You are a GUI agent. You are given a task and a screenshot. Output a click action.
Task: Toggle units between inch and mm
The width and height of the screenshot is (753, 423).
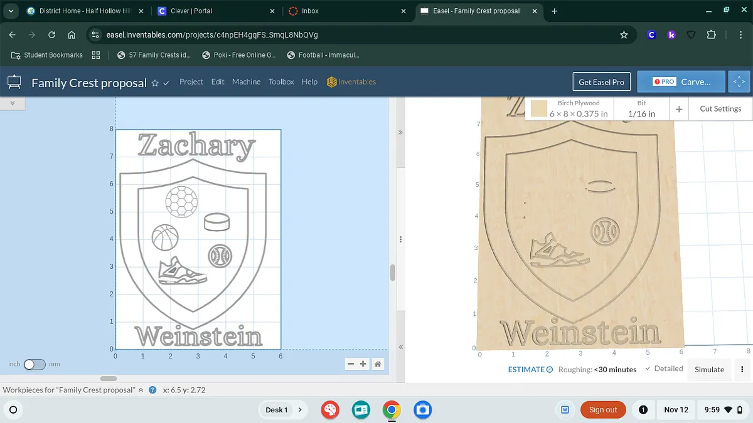35,364
